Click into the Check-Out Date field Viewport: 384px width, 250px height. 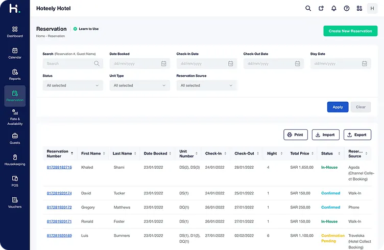pyautogui.click(x=274, y=63)
